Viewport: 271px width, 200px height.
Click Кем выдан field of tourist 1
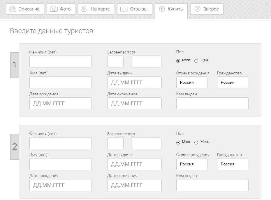click(x=212, y=103)
